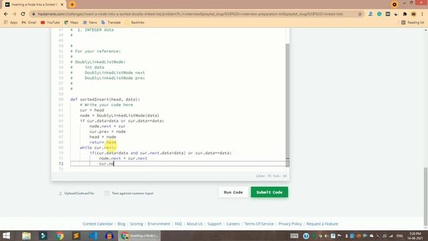Viewport: 428px width, 241px height.
Task: Open the Extensions puzzle icon
Action: [405, 14]
